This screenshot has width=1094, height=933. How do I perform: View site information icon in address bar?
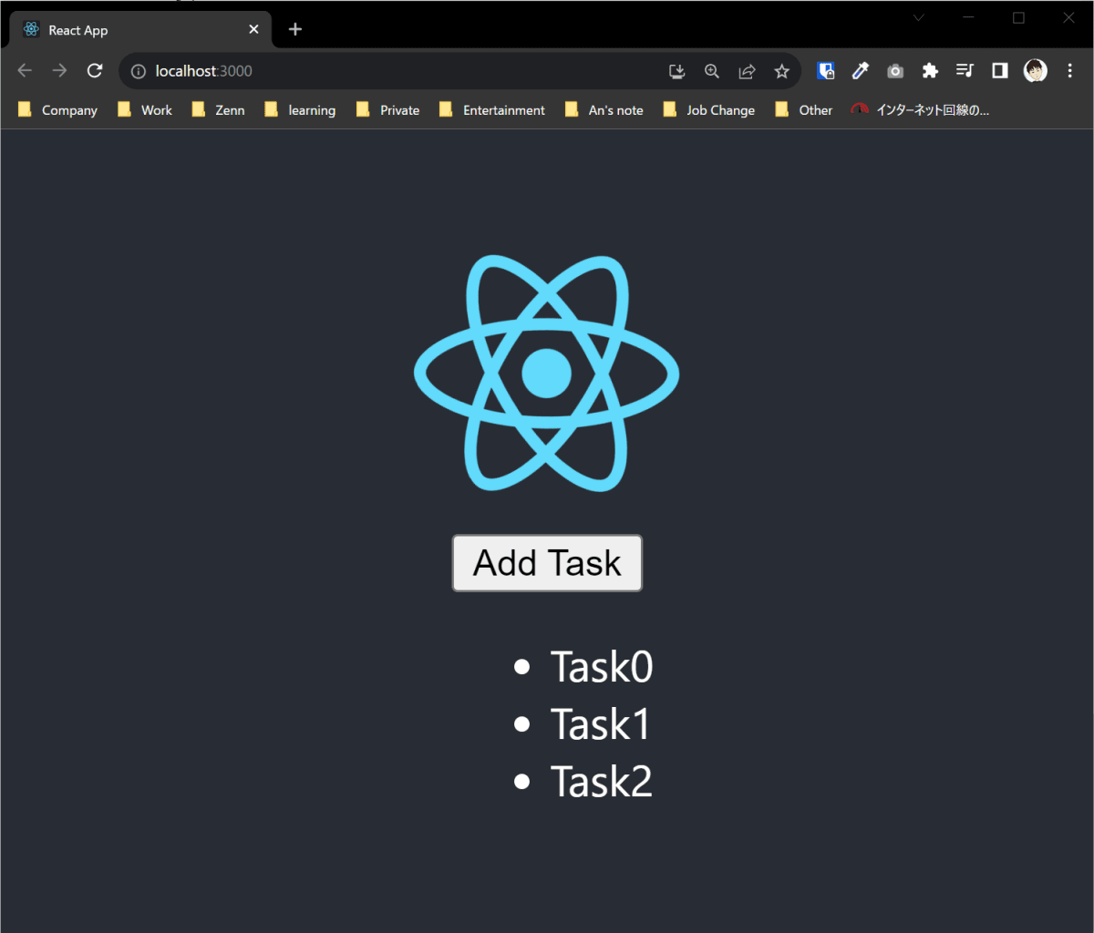(x=139, y=71)
